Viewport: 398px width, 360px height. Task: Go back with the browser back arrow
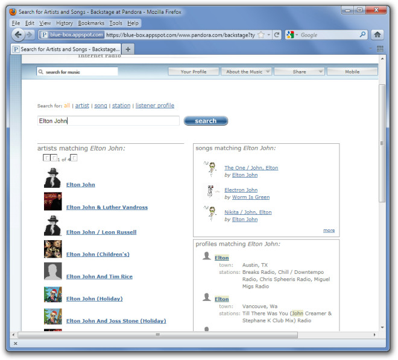[x=17, y=34]
